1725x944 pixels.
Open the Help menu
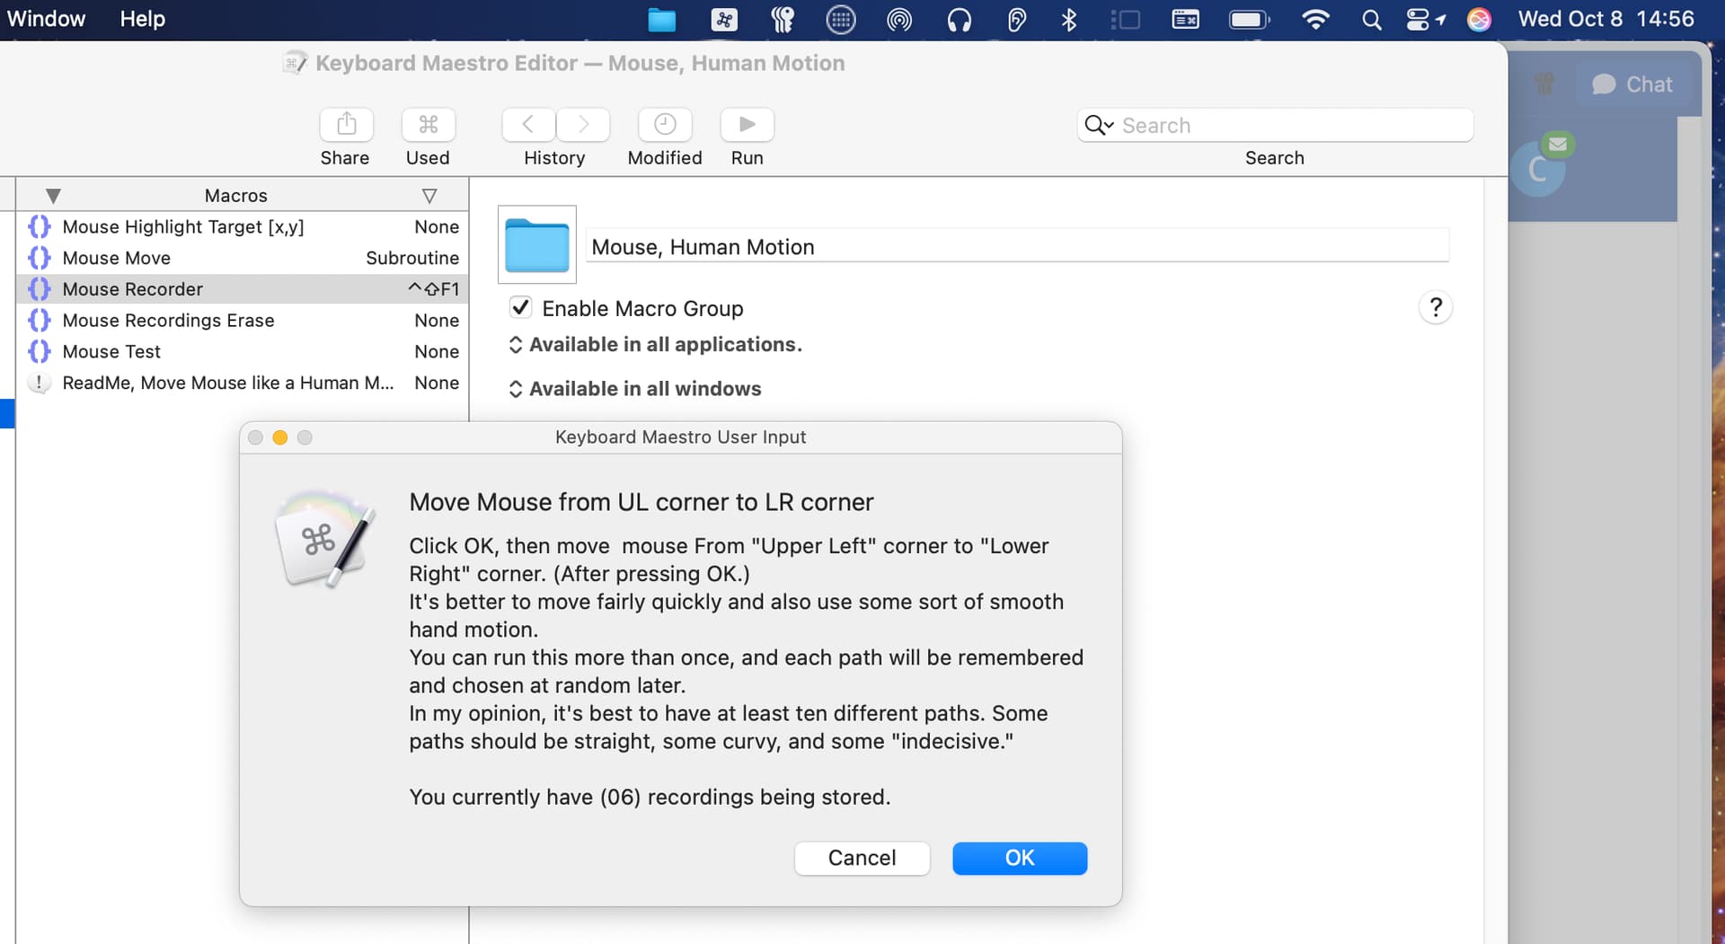143,19
